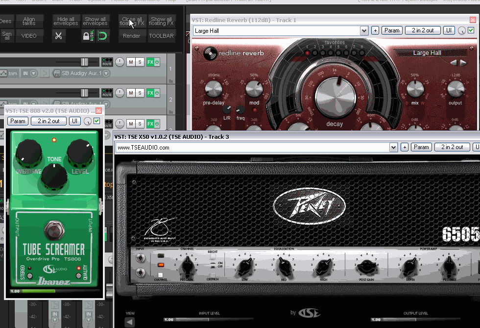Mute track 2

[x=131, y=93]
